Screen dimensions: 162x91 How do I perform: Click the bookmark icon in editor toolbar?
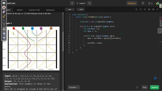[136, 9]
